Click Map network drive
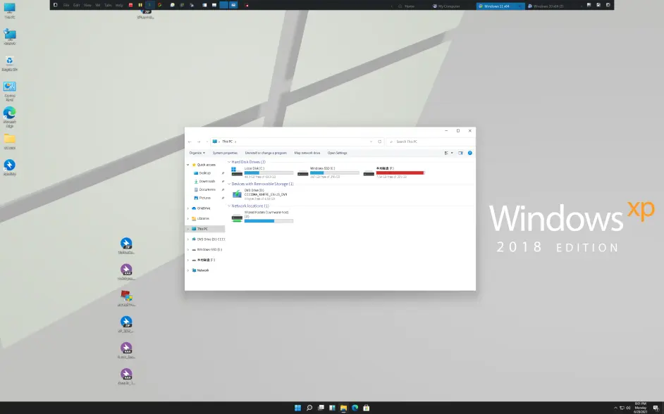 307,153
